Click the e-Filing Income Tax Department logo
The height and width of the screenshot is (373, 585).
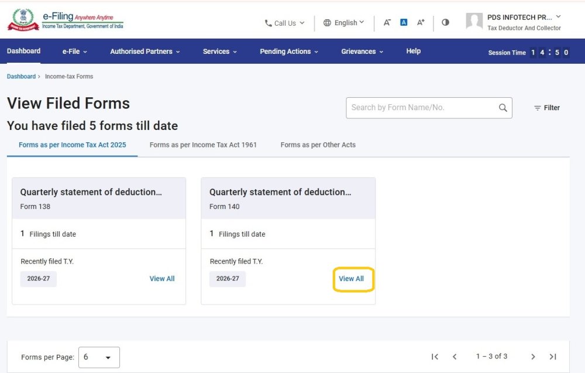coord(66,20)
